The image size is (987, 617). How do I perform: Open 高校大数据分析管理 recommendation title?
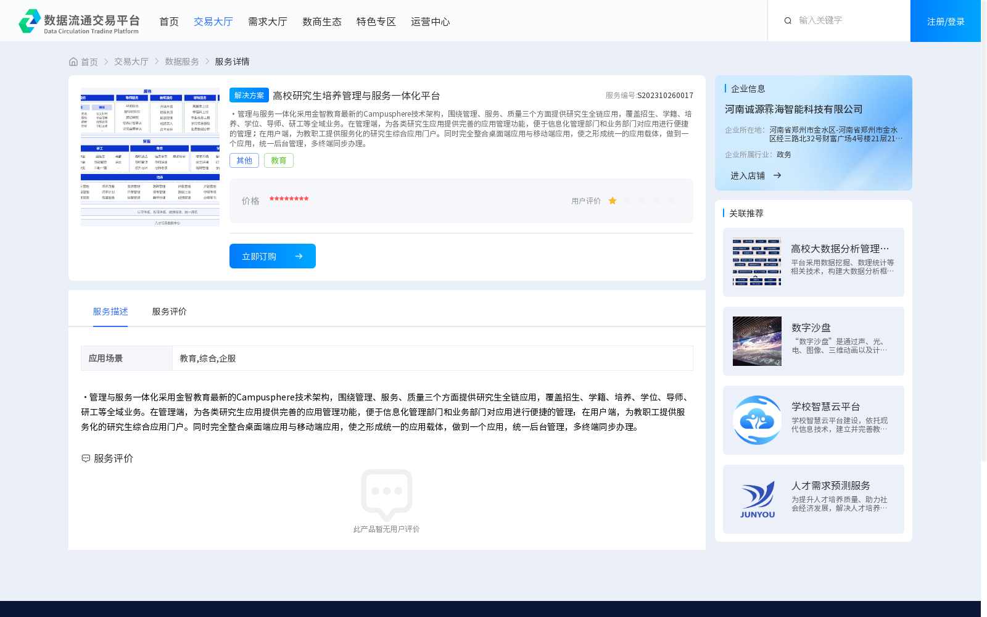click(x=840, y=249)
